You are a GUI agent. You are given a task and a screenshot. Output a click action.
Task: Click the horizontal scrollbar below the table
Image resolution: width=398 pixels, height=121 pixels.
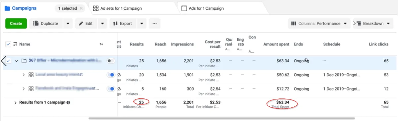[x=222, y=118]
